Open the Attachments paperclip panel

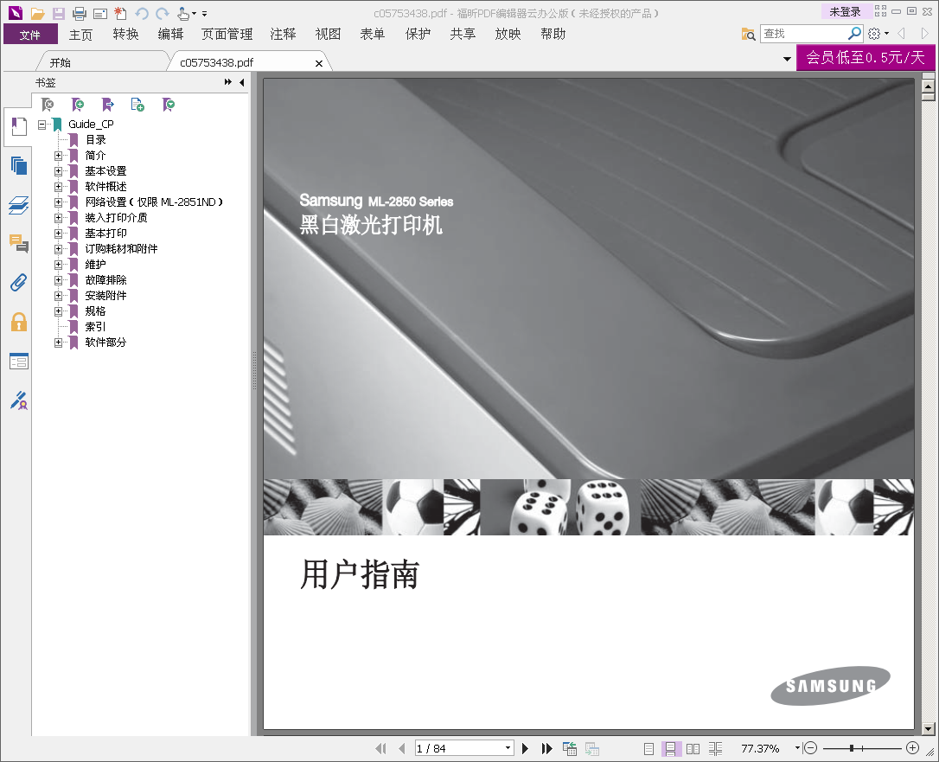[x=18, y=282]
